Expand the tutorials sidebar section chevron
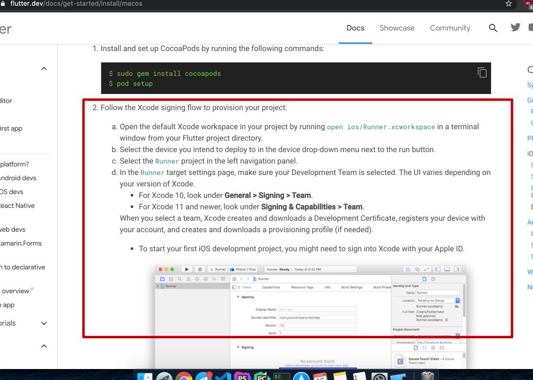 pyautogui.click(x=44, y=323)
